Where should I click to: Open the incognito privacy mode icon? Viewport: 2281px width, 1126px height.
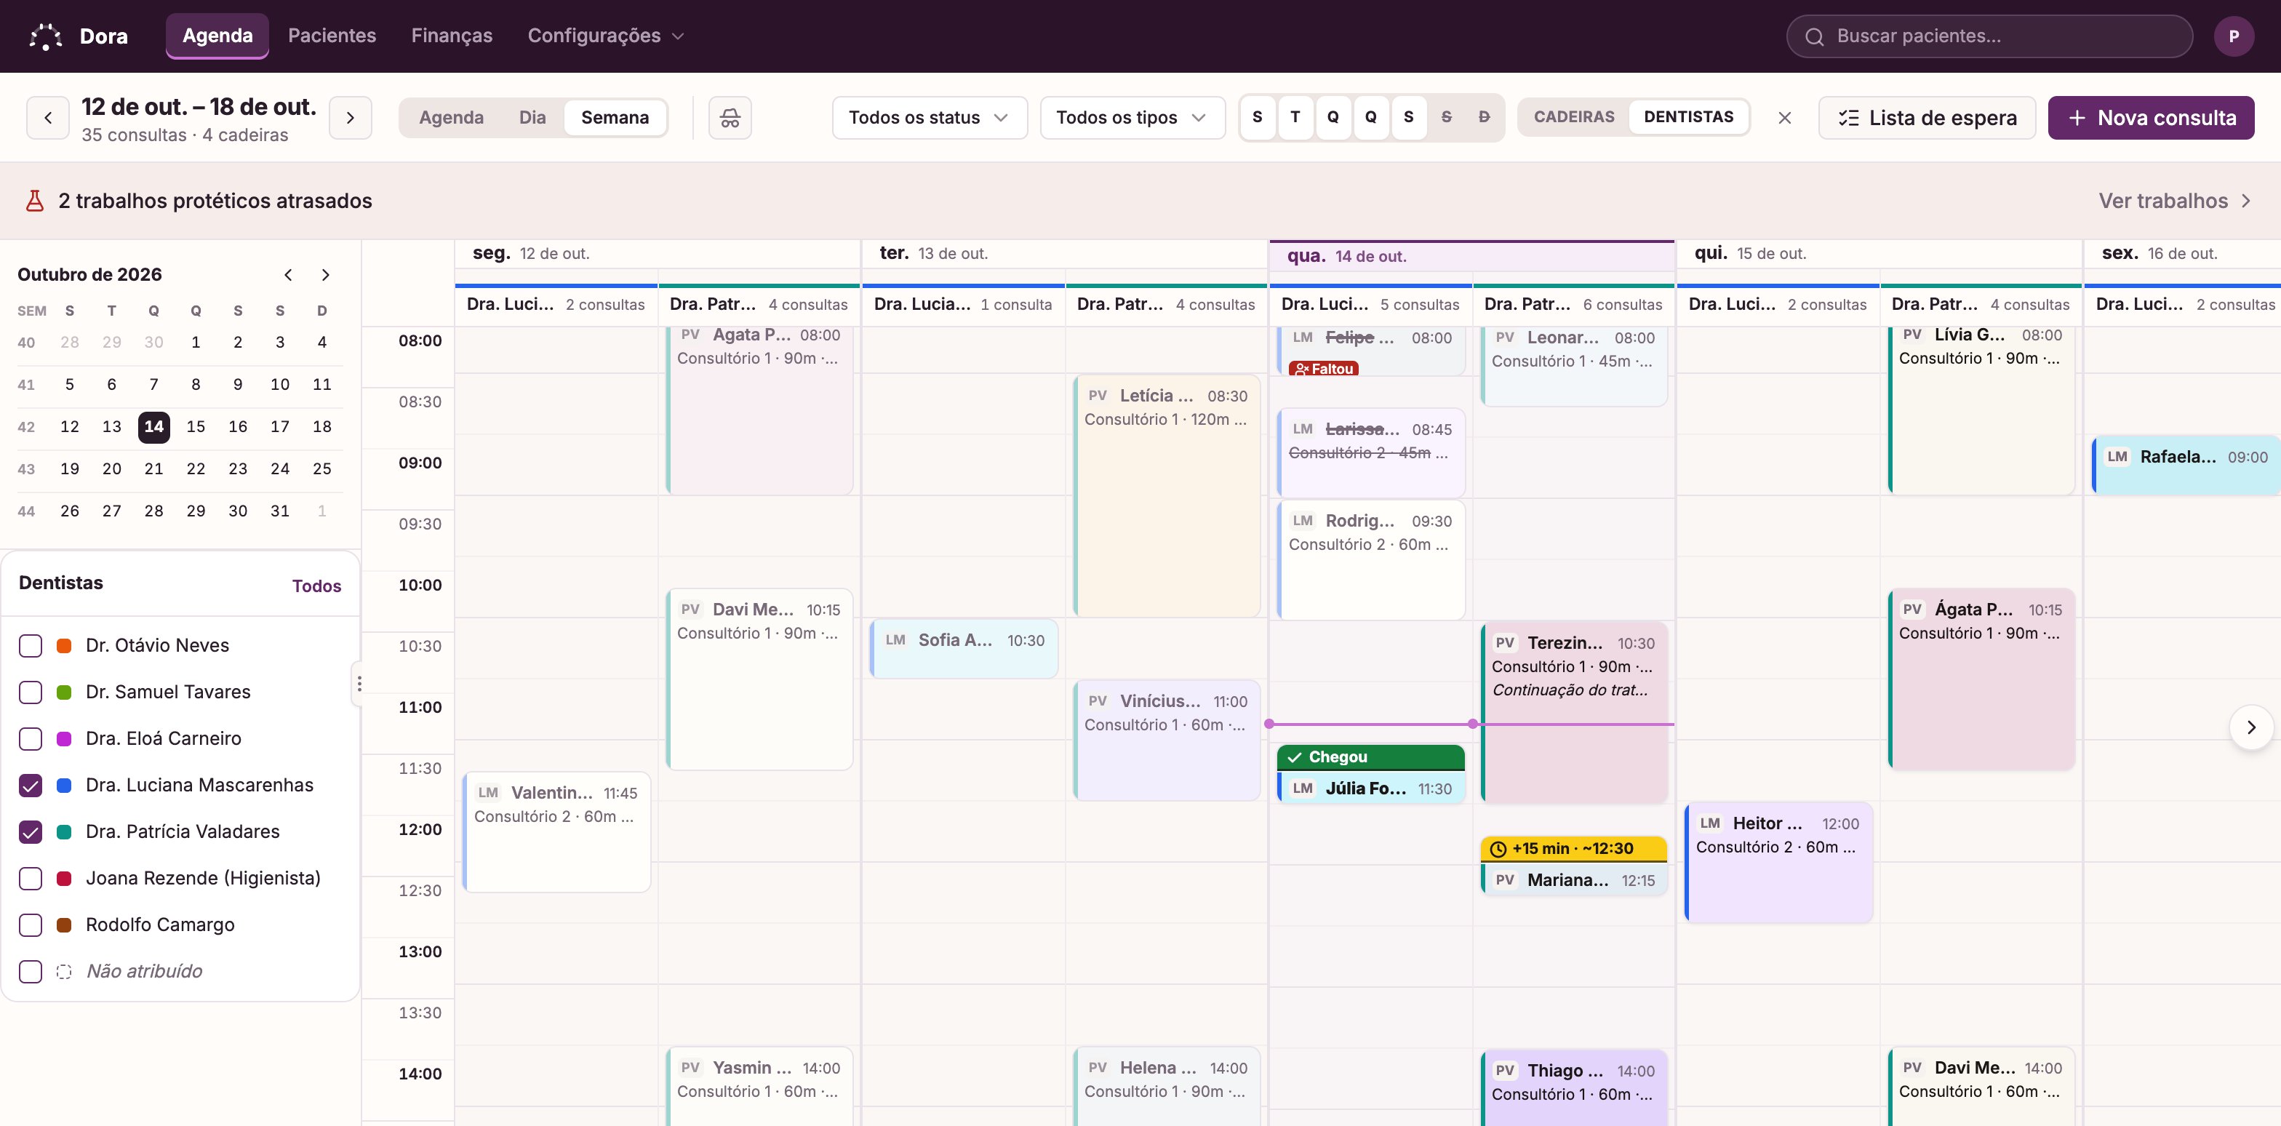click(730, 118)
